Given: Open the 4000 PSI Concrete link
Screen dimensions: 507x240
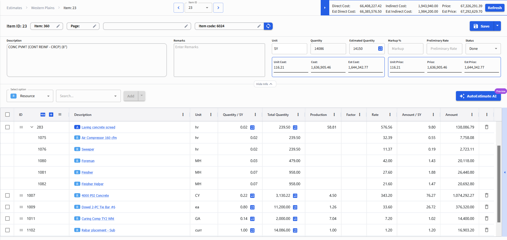Looking at the screenshot, I should [x=95, y=195].
